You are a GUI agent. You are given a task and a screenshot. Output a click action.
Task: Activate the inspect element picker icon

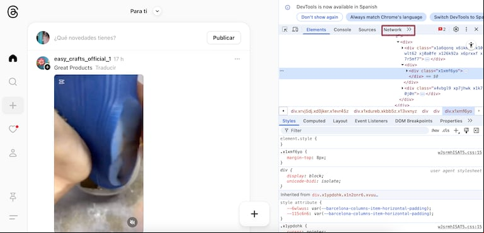pos(285,30)
